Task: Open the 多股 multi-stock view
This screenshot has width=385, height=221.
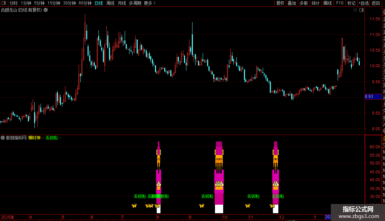Action: [x=304, y=3]
